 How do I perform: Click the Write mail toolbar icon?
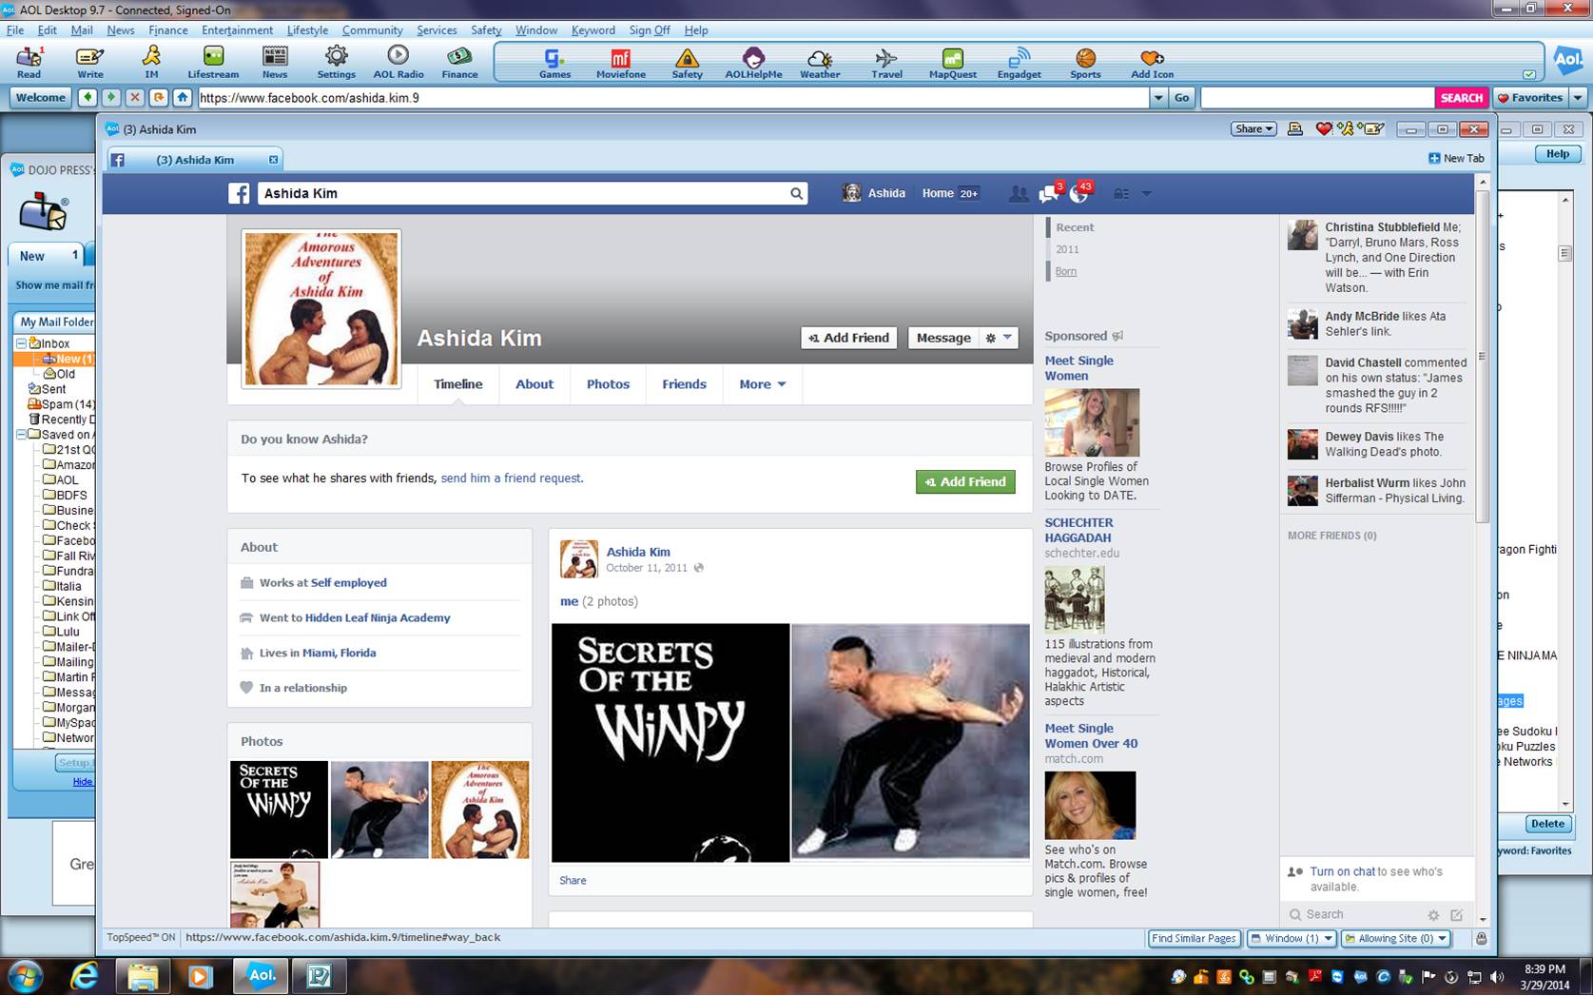90,62
